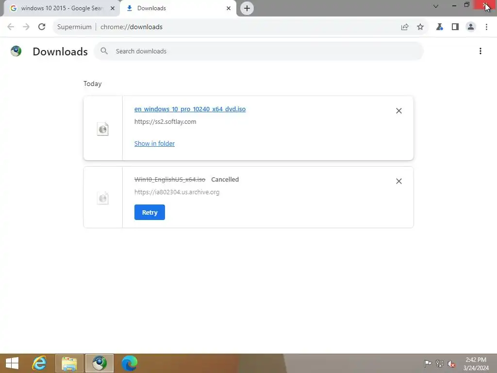Screen dimensions: 497x373
Task: Click the Cancelled status label
Action: tap(225, 180)
